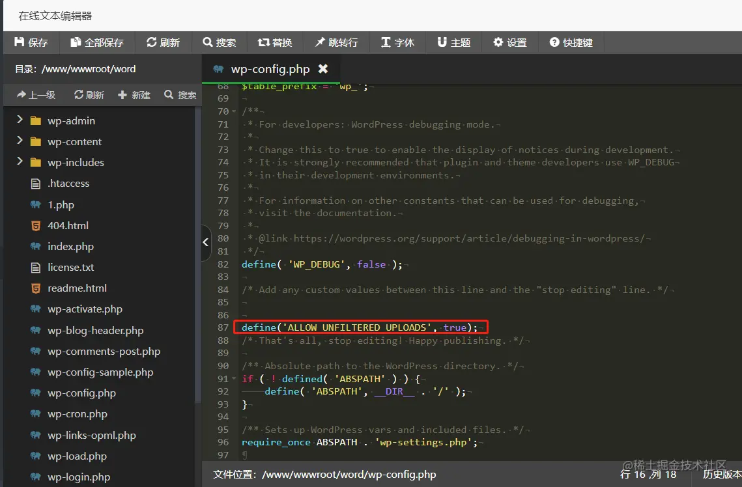This screenshot has height=487, width=742.
Task: Open wp-load.php file
Action: coord(77,456)
